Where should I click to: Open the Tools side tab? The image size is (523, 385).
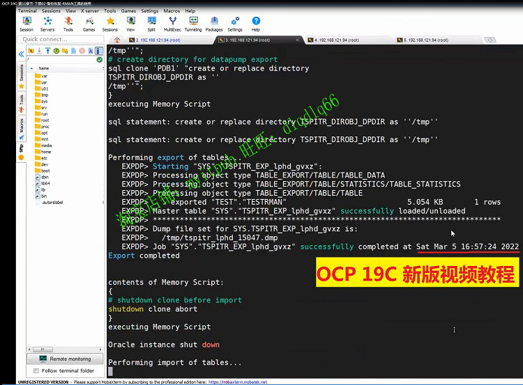pyautogui.click(x=22, y=104)
